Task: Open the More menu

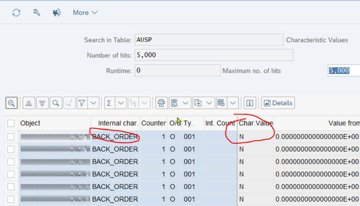Action: click(85, 13)
